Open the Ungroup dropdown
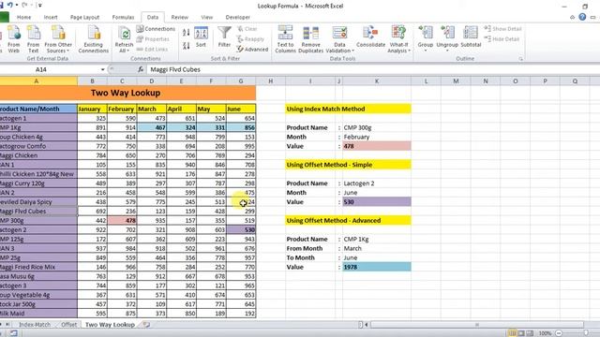This screenshot has width=600, height=337. tap(447, 38)
